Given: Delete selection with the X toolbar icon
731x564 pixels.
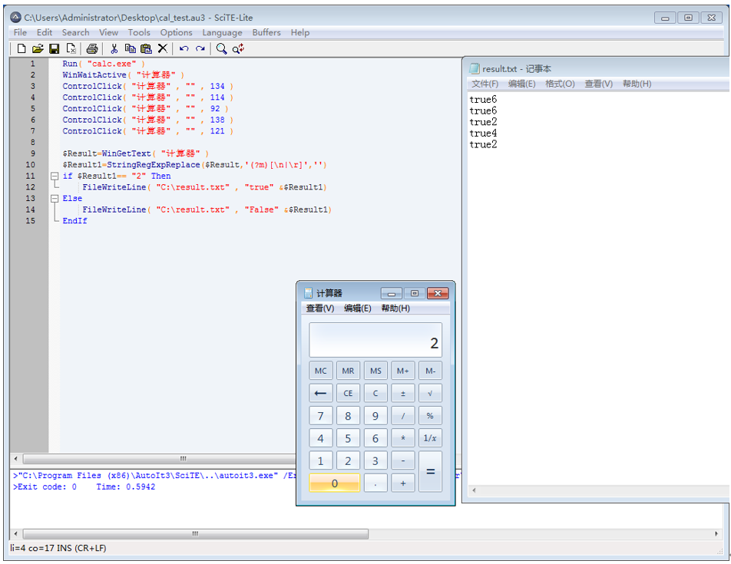Looking at the screenshot, I should [x=162, y=48].
